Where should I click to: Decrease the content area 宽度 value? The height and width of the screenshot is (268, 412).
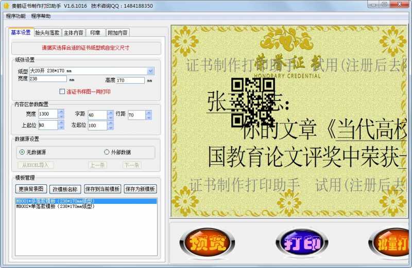[x=61, y=117]
